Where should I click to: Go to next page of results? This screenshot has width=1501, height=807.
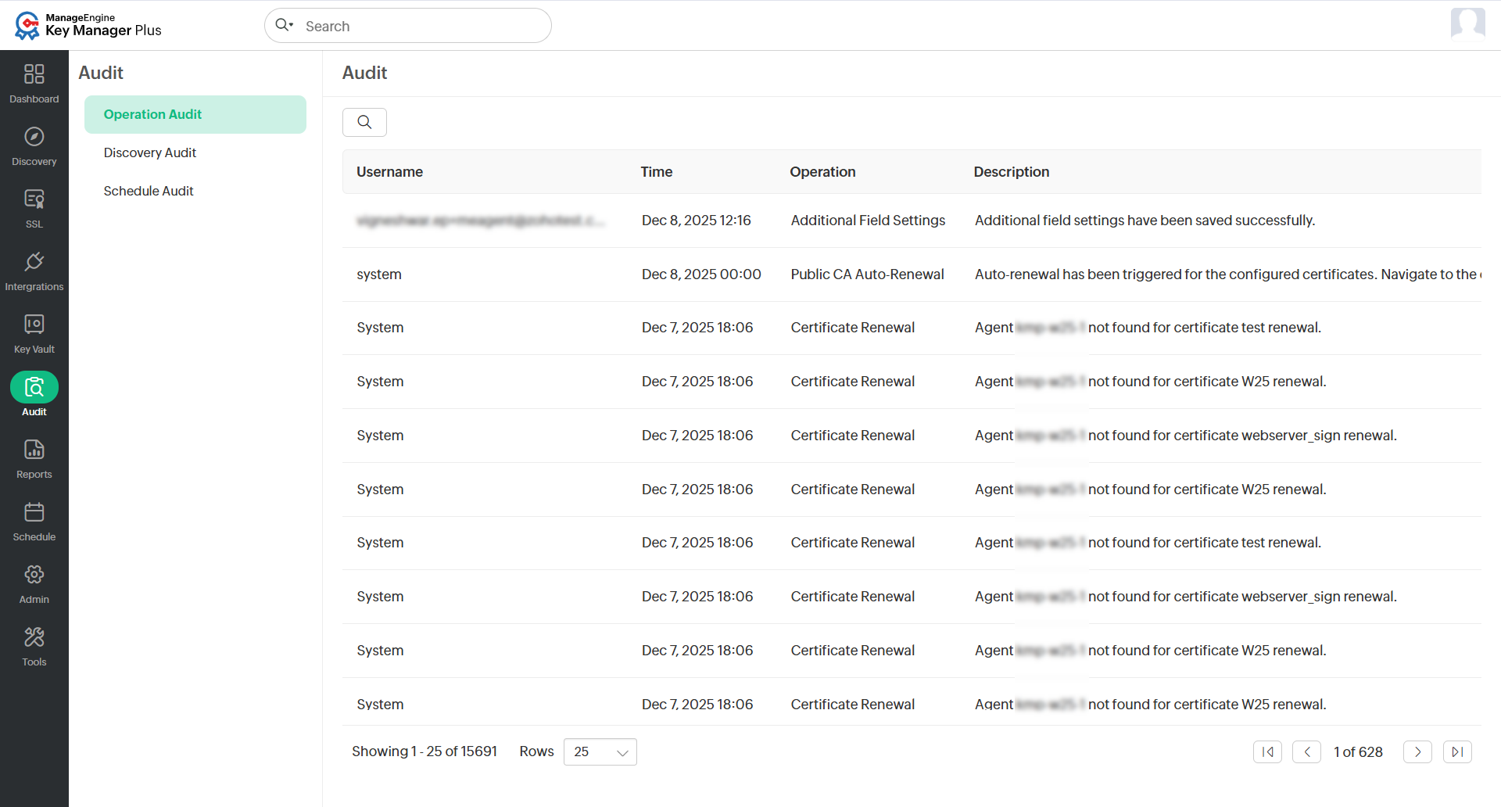(x=1417, y=751)
